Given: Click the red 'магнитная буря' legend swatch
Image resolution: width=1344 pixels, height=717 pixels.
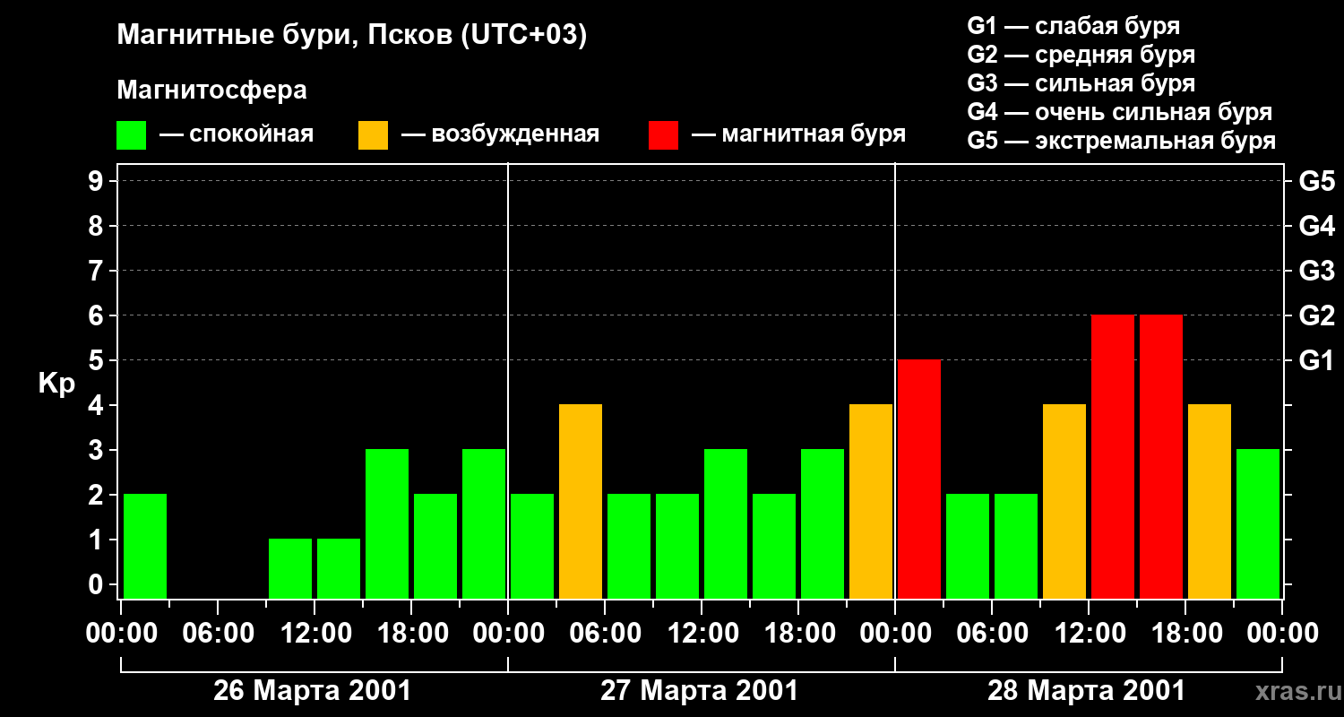Looking at the screenshot, I should 663,135.
